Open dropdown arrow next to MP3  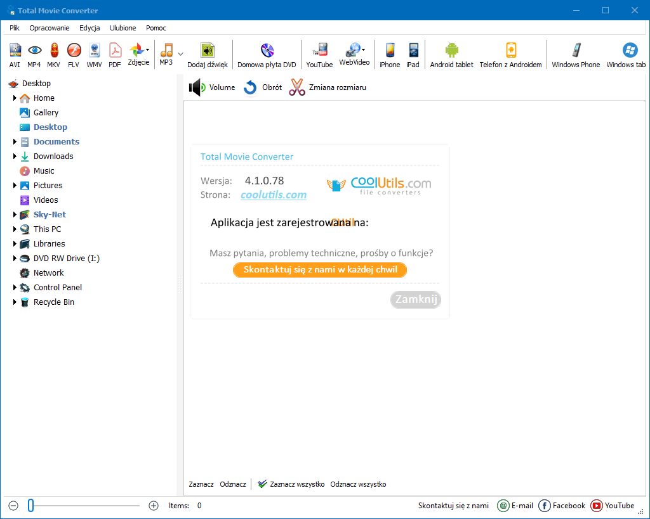(x=181, y=54)
